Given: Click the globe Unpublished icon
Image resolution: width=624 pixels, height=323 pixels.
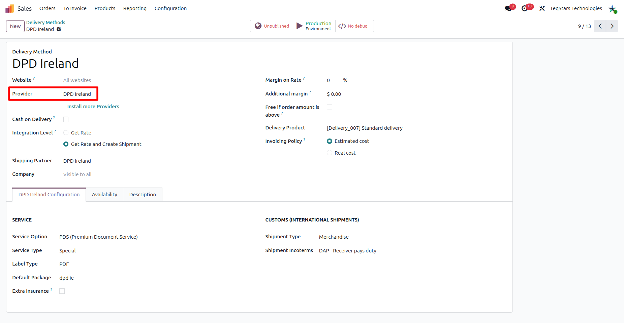Looking at the screenshot, I should [258, 26].
